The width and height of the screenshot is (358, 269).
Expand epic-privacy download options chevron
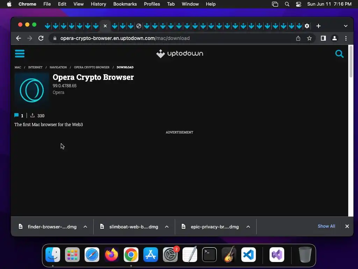248,227
